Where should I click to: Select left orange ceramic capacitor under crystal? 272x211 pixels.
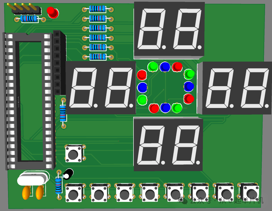(x=26, y=192)
